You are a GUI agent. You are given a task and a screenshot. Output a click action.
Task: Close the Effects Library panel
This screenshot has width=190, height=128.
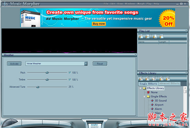pyautogui.click(x=186, y=73)
